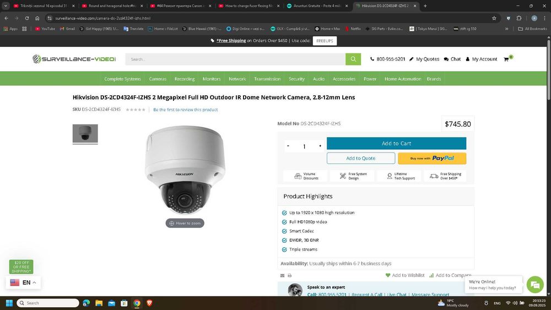The height and width of the screenshot is (310, 551).
Task: Open browser home page
Action: click(x=37, y=18)
